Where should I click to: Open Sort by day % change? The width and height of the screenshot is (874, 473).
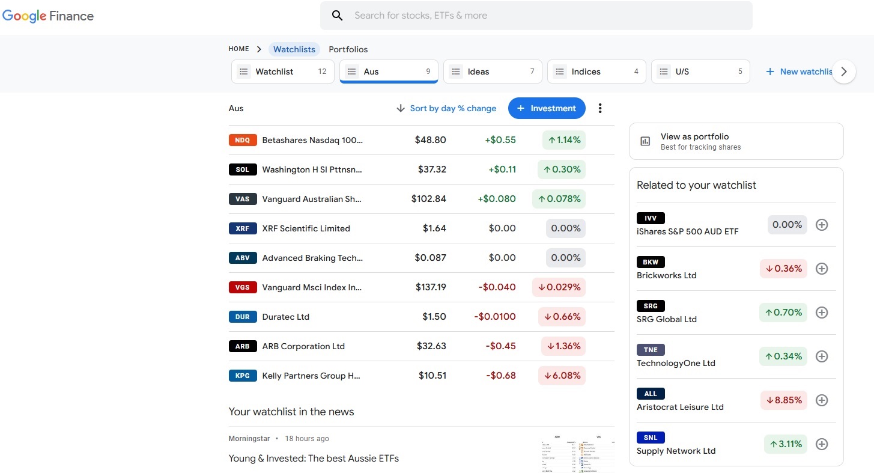[x=446, y=108]
